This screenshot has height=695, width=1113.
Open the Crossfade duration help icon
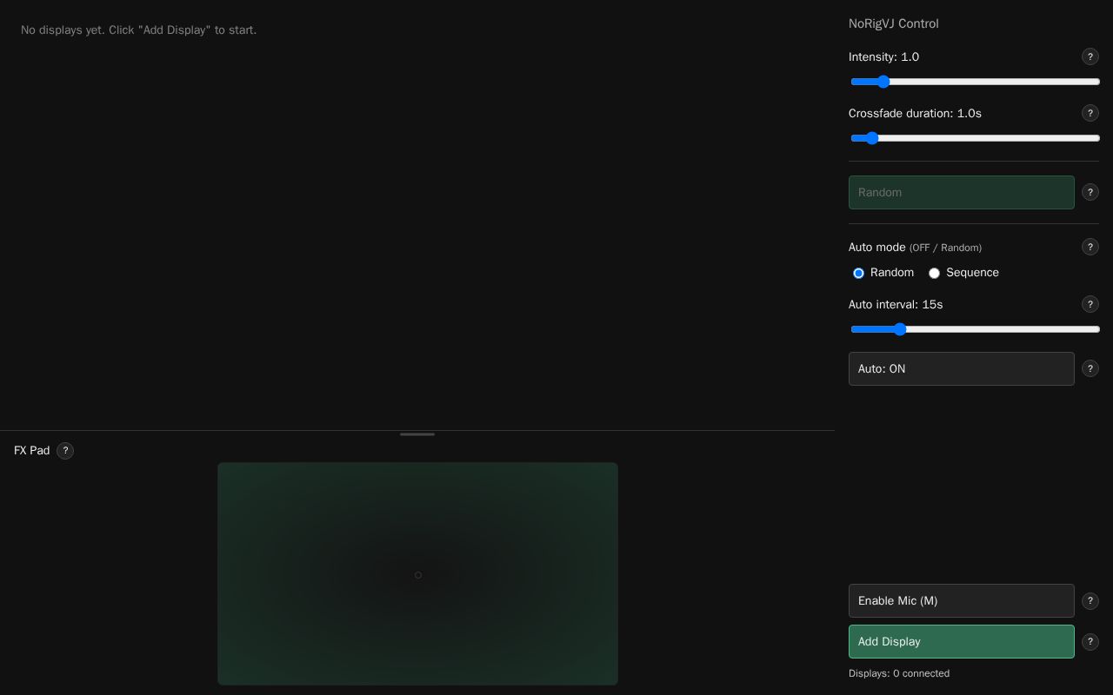coord(1090,113)
